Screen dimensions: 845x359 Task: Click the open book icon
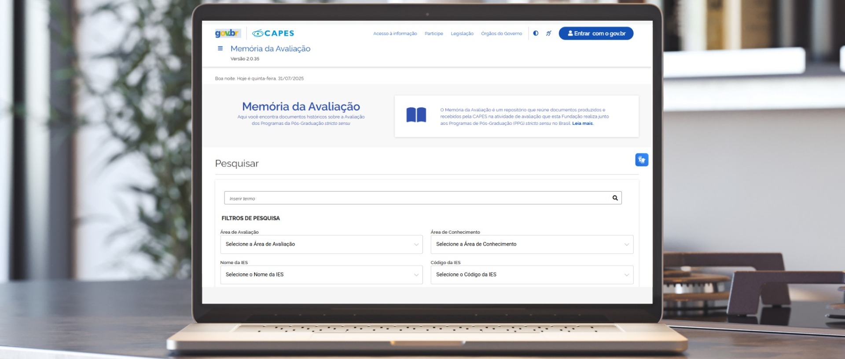[416, 115]
